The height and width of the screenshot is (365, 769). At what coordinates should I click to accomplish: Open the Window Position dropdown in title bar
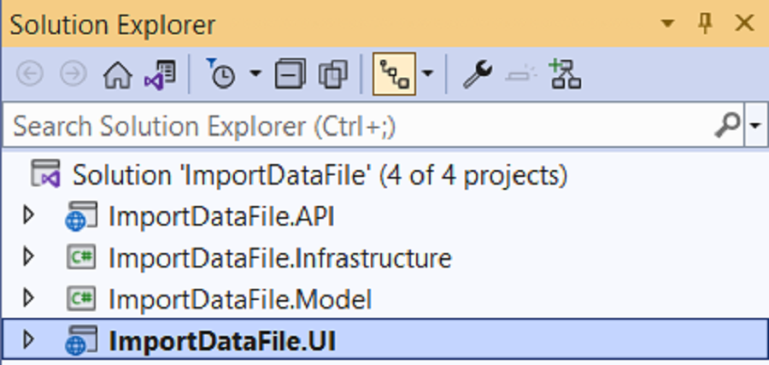668,24
